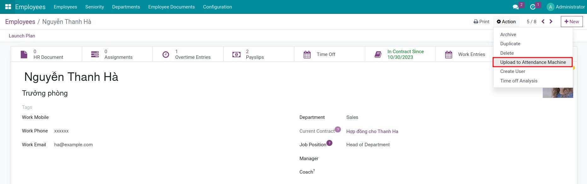The image size is (587, 184).
Task: Click the Department value Sales
Action: [352, 117]
